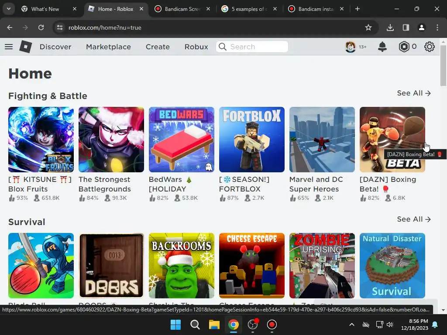Open the Roblox hamburger navigation menu
Image resolution: width=447 pixels, height=335 pixels.
point(9,47)
